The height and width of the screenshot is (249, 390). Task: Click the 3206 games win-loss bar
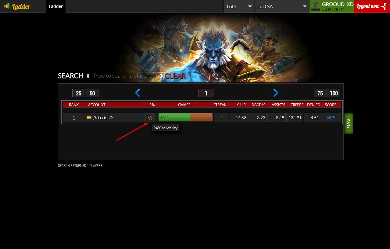[x=185, y=117]
